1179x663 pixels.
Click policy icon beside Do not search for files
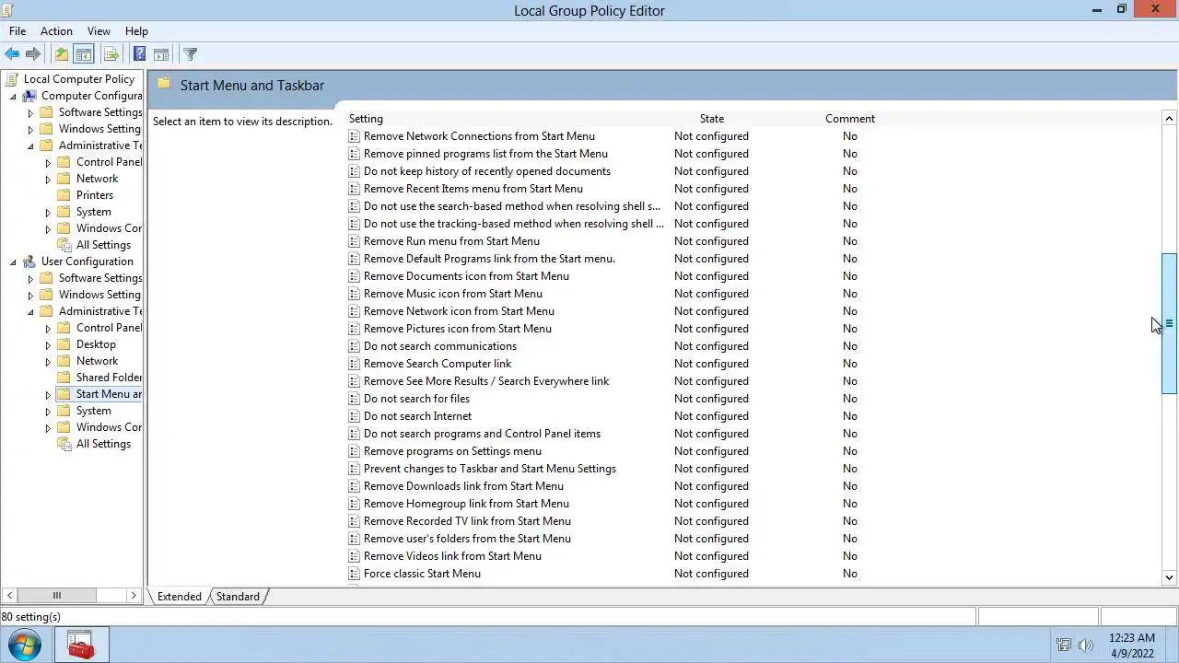click(x=355, y=399)
